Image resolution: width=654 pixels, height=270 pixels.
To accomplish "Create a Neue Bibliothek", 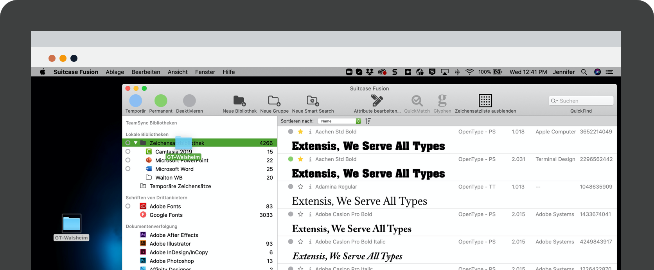I will (x=239, y=101).
